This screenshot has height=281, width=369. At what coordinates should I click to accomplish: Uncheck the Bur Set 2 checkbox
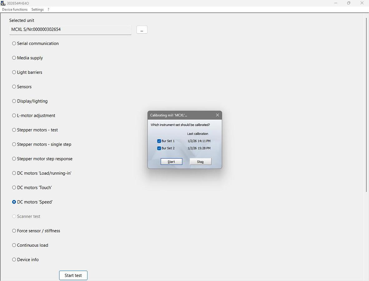pos(159,148)
